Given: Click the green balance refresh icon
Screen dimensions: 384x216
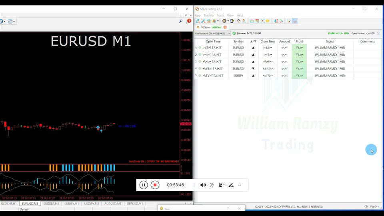Looking at the screenshot, I should coord(234,34).
